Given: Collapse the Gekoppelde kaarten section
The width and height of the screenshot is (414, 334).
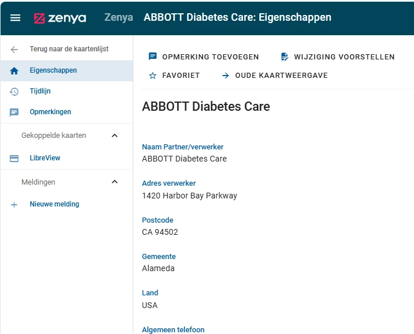Looking at the screenshot, I should click(x=114, y=136).
